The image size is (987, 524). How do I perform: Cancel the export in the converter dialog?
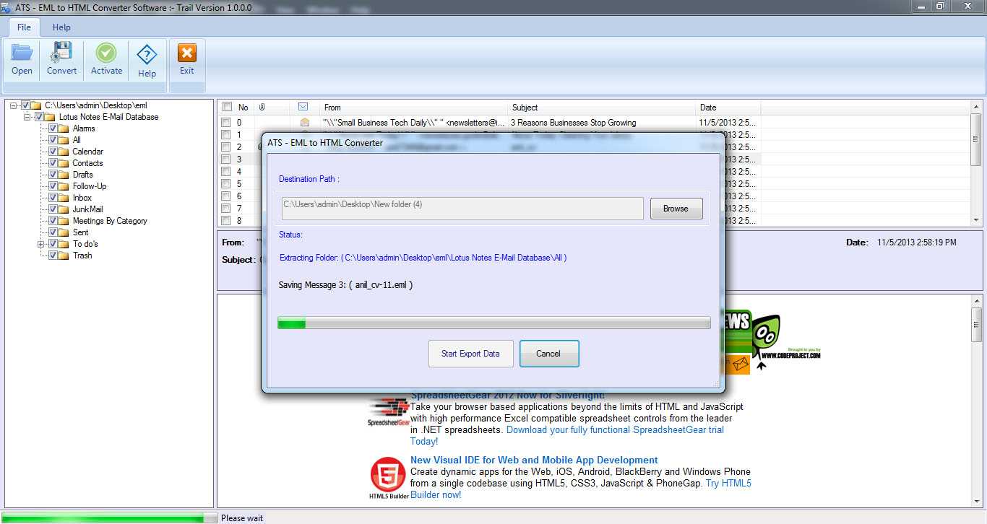[548, 354]
